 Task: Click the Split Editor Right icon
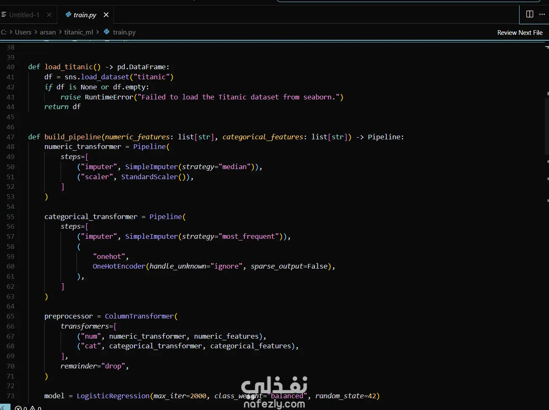pos(530,14)
